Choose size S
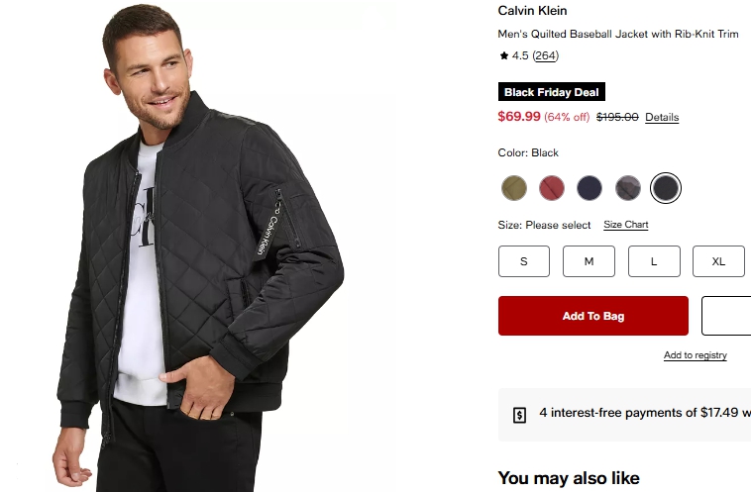The width and height of the screenshot is (751, 492). point(524,261)
